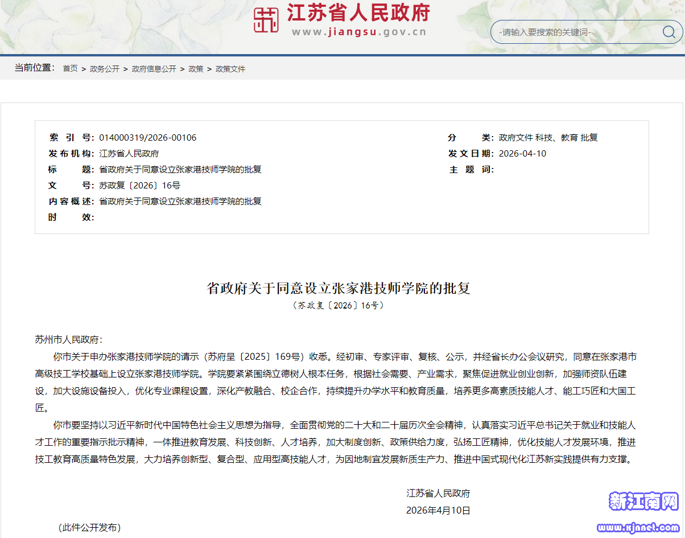Select 政策文件 breadcrumb link

tap(230, 69)
